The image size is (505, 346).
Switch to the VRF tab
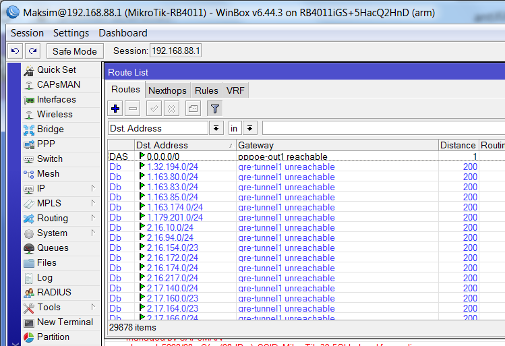[235, 90]
